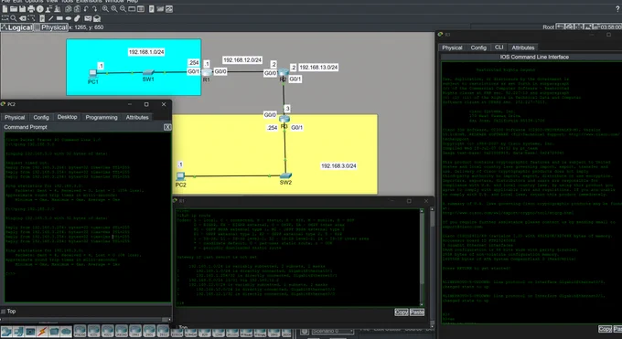Screen dimensions: 622x339
Task: Click the Save file toolbar icon
Action: coord(22,9)
